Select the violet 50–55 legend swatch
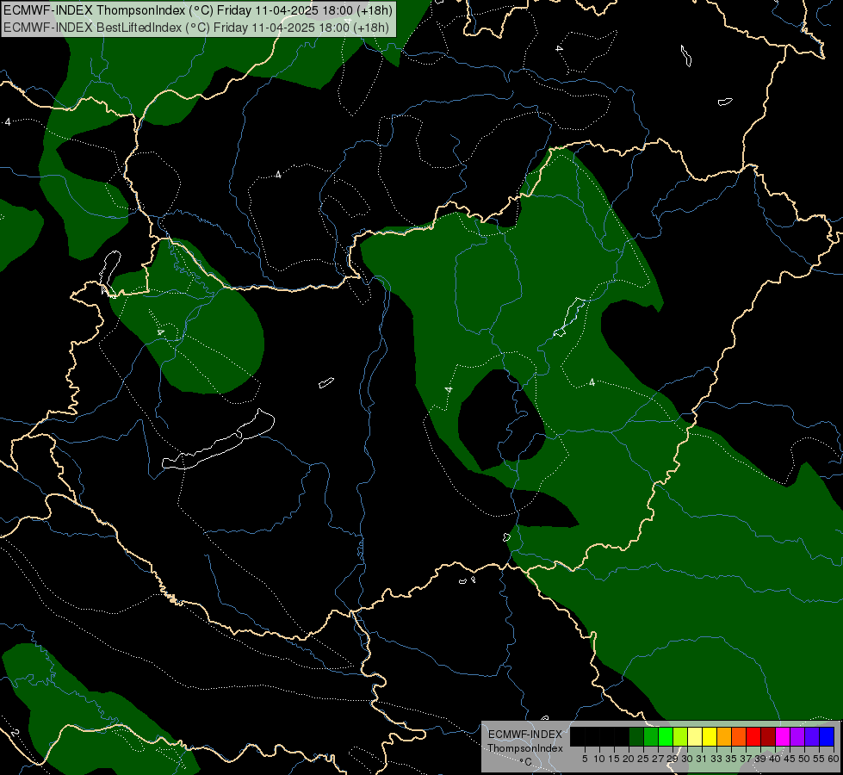Viewport: 843px width, 775px height. (812, 736)
